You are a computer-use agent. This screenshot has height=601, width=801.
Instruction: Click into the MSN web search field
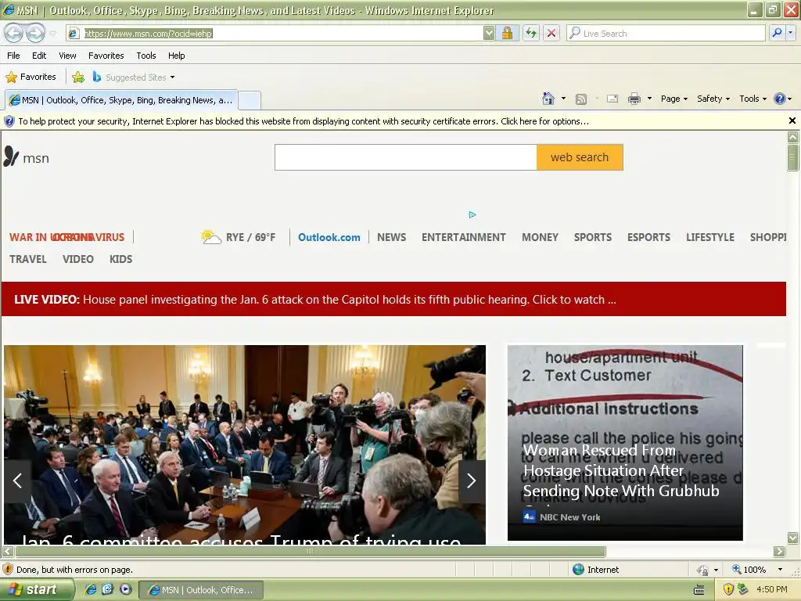[x=406, y=157]
